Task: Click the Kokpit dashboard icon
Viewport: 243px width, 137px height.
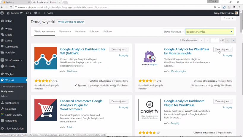Action: coord(2,21)
